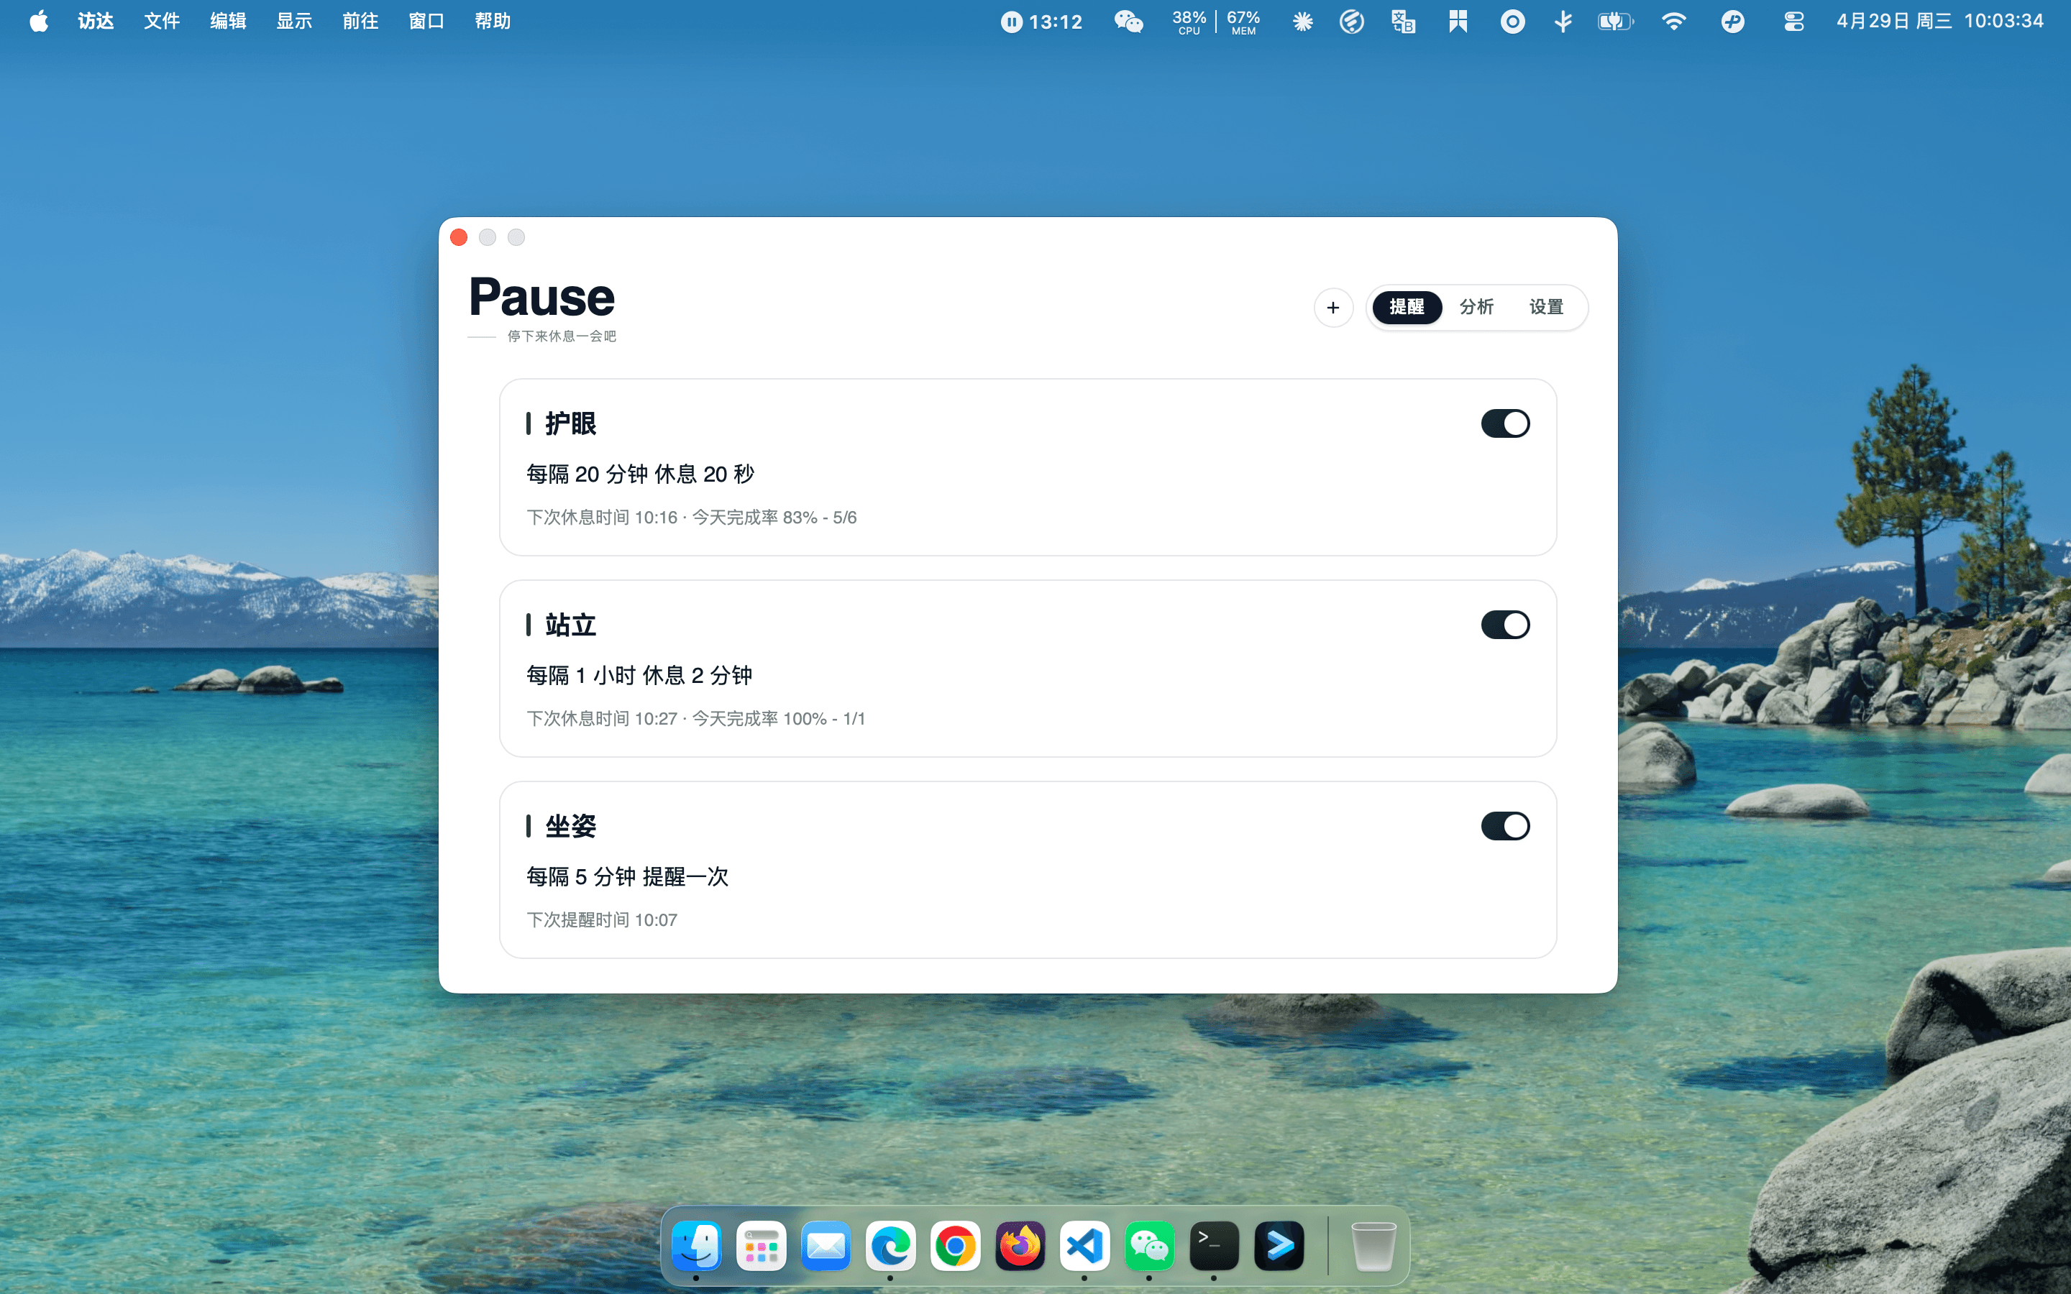2071x1294 pixels.
Task: Switch to the 分析 tab
Action: point(1476,307)
